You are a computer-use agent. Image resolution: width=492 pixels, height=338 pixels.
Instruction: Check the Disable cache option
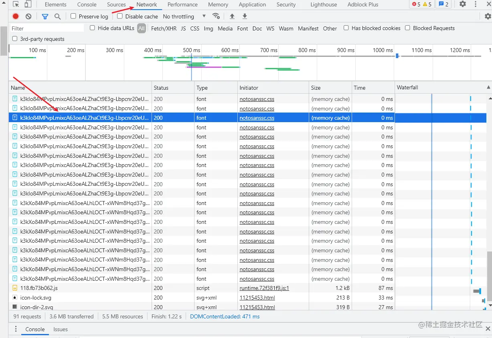coord(120,16)
